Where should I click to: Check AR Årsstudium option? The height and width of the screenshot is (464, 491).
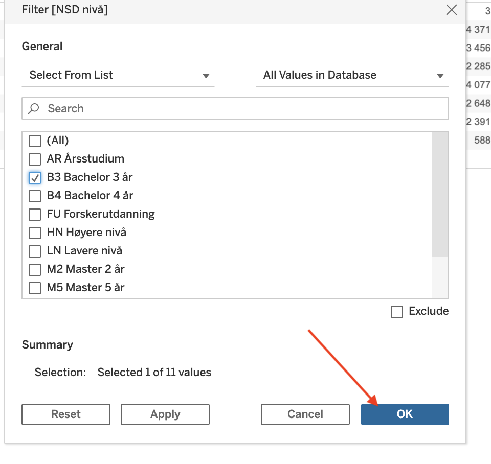[35, 159]
